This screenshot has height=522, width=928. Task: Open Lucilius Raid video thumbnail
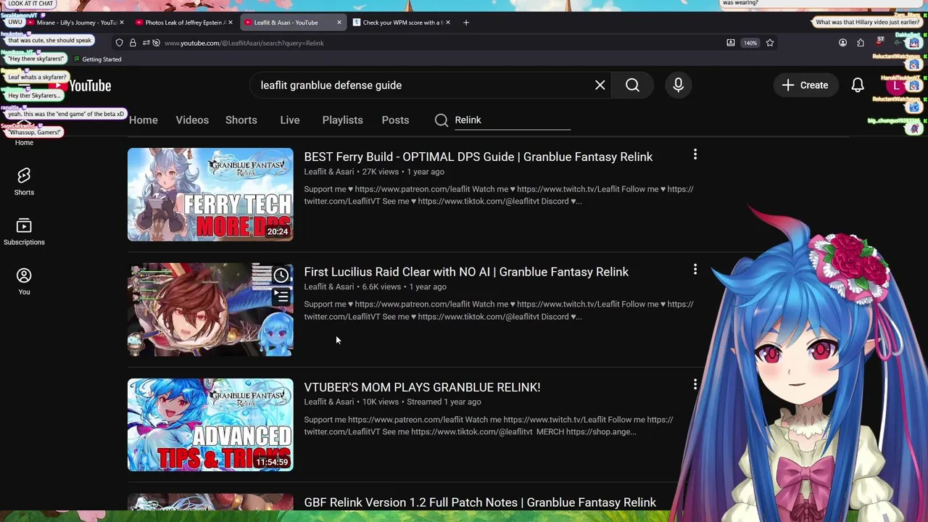(210, 310)
